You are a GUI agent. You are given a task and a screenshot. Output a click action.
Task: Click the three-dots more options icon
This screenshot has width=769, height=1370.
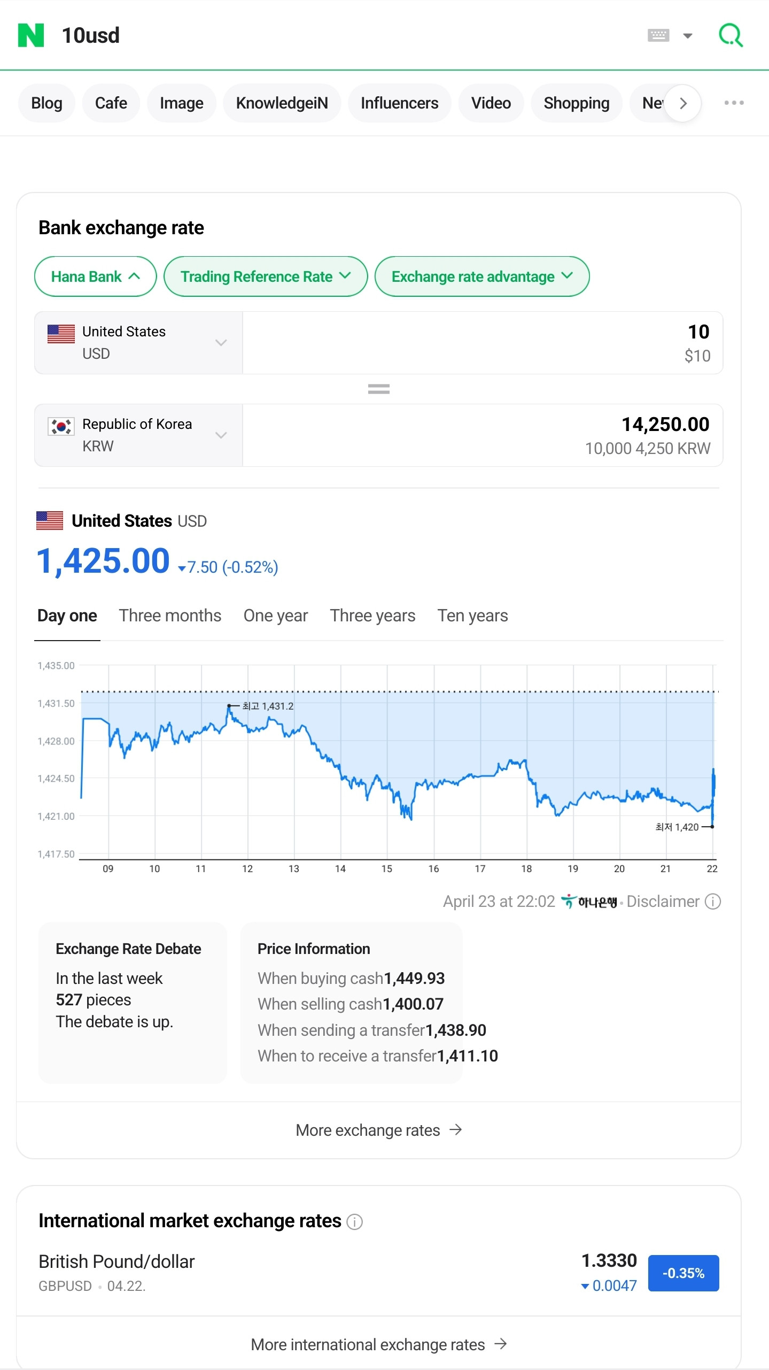(734, 103)
